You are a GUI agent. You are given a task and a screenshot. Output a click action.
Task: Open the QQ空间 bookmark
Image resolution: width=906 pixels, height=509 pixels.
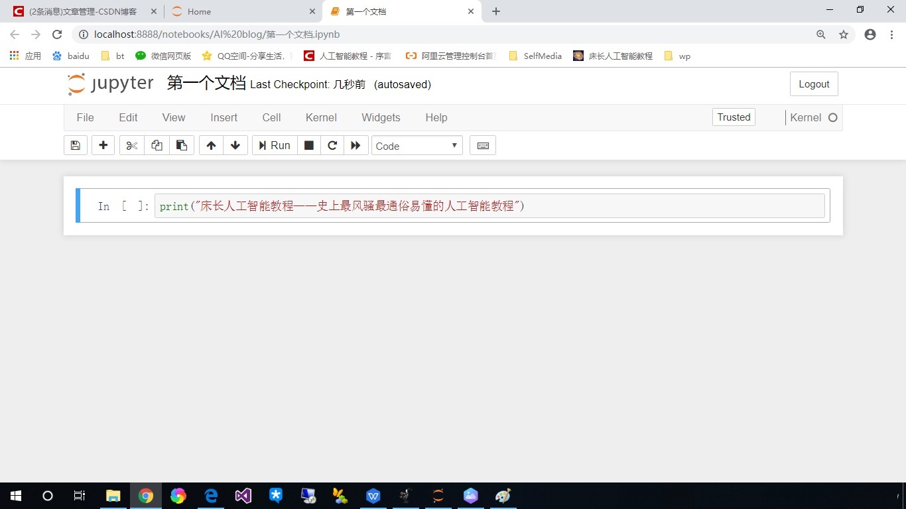click(x=247, y=56)
